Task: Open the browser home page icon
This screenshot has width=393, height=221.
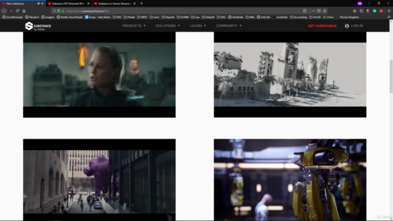Action: coord(24,11)
